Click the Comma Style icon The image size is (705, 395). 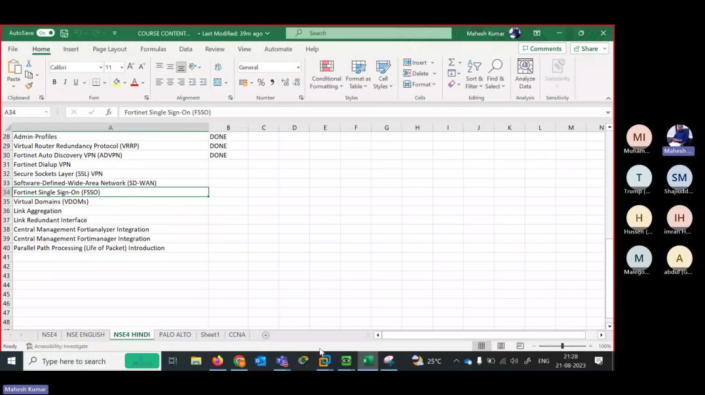click(x=272, y=82)
